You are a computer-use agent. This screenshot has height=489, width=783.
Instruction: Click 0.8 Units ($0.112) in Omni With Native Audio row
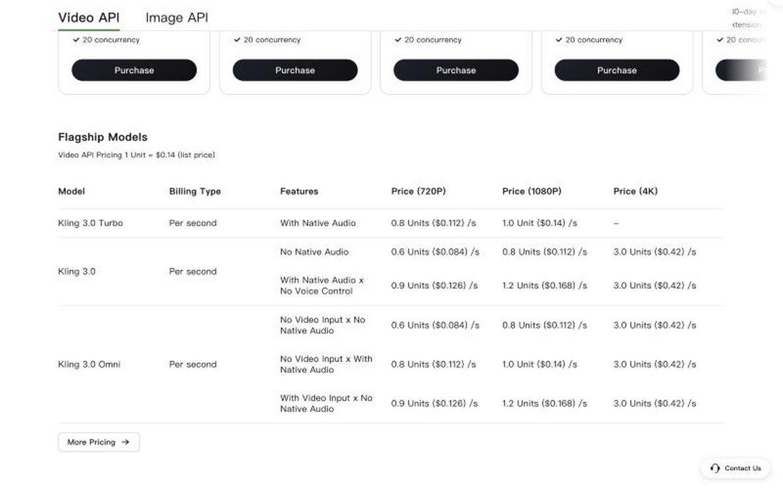[433, 364]
